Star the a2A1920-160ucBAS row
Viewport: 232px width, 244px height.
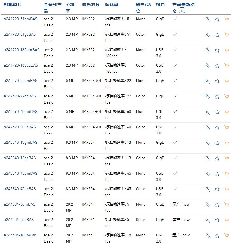point(217,66)
